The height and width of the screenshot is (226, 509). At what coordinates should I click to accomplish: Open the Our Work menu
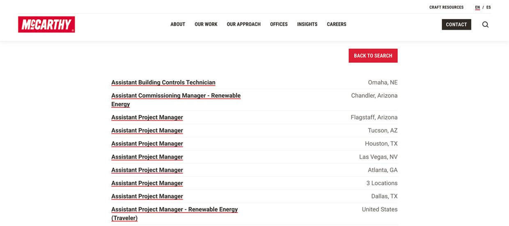pyautogui.click(x=206, y=25)
